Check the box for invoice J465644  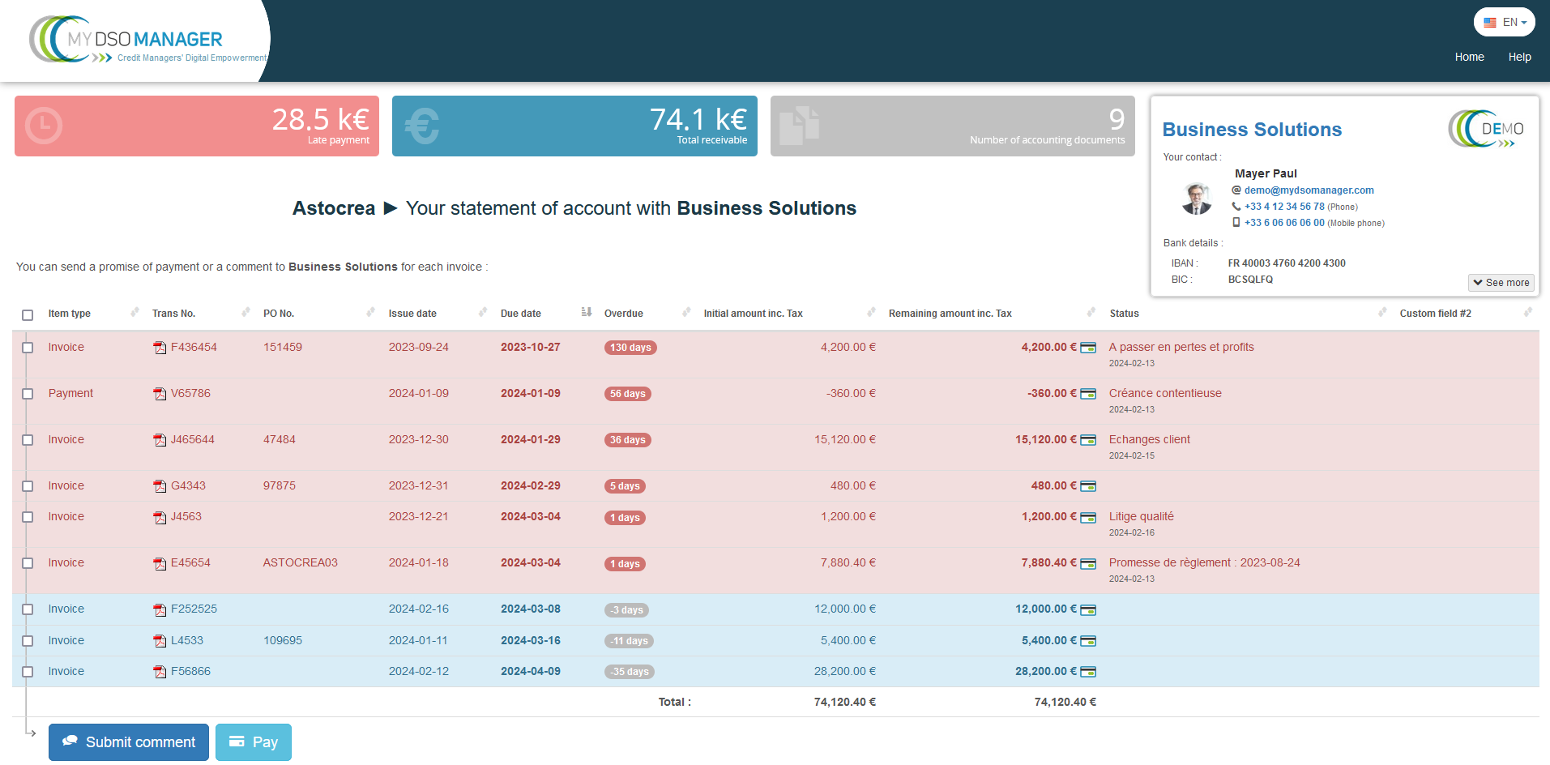28,440
